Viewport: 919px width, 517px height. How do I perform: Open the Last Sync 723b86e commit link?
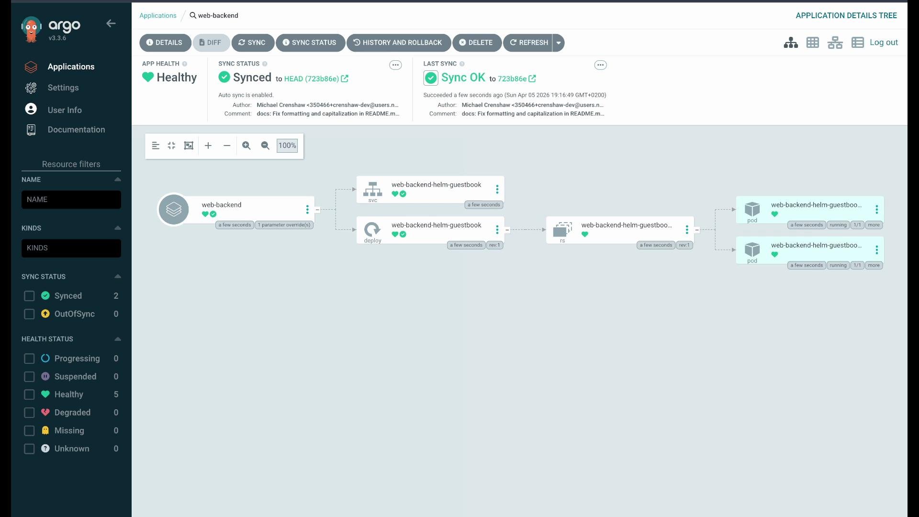tap(516, 79)
